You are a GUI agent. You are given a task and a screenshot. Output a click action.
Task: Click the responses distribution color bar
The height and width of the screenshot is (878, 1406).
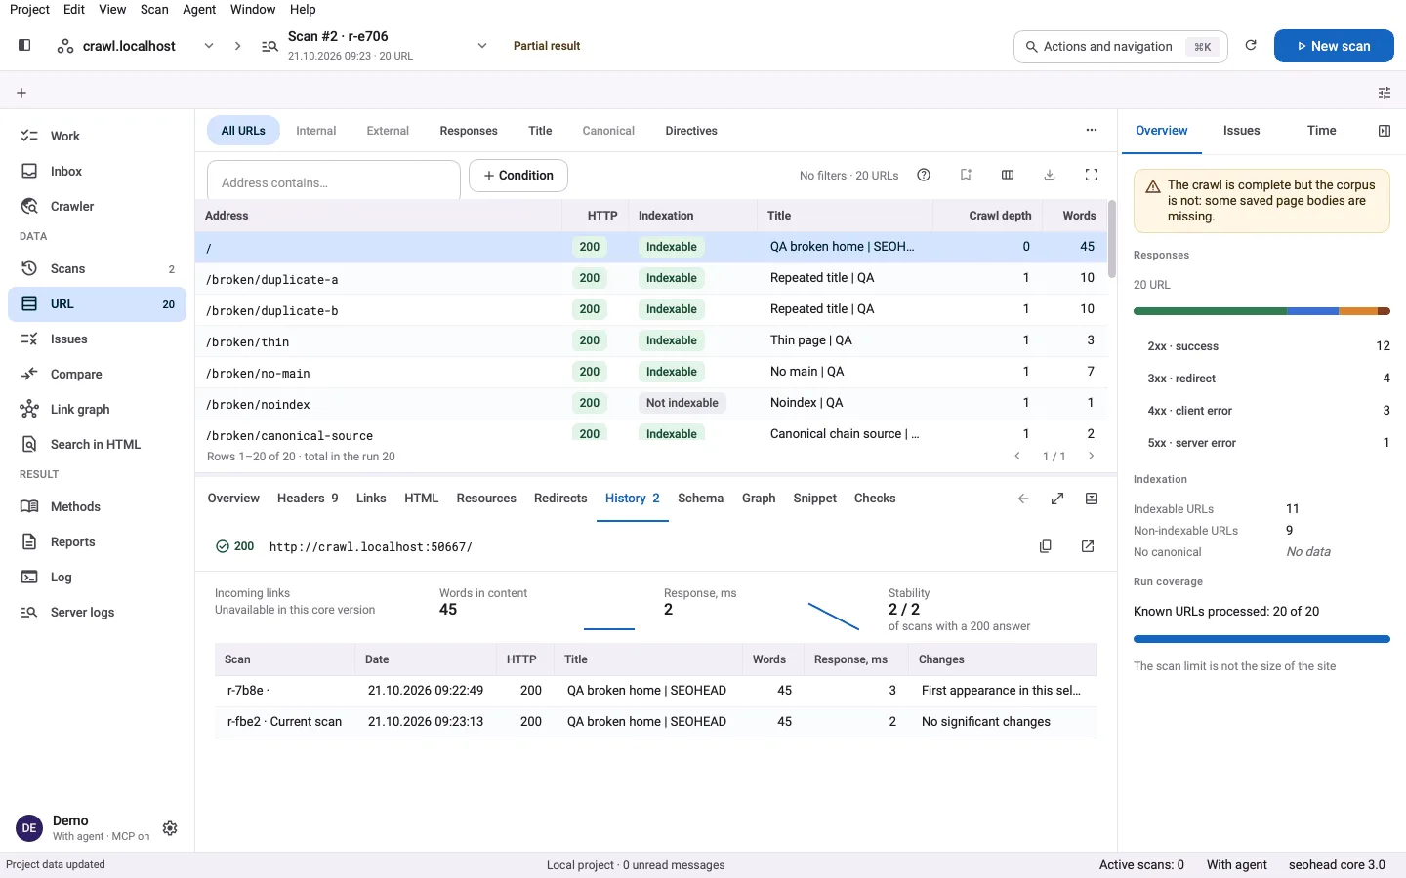(1261, 311)
